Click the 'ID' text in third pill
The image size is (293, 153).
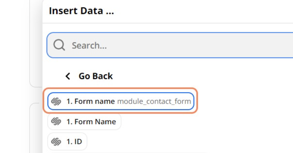(x=78, y=142)
